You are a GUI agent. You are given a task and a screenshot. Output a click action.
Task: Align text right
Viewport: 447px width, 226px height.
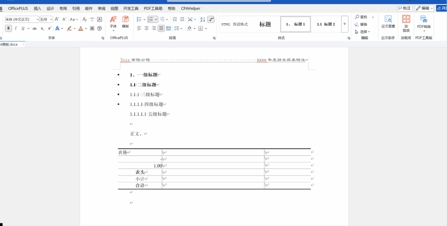click(154, 28)
